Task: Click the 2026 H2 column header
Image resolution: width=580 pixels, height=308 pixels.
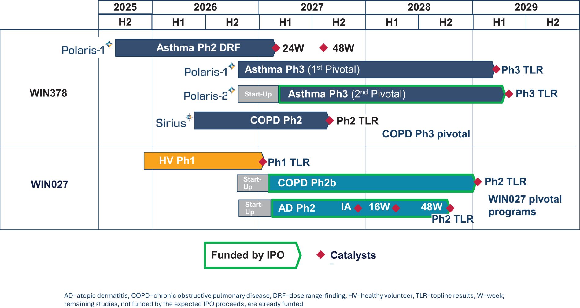Action: click(x=232, y=22)
